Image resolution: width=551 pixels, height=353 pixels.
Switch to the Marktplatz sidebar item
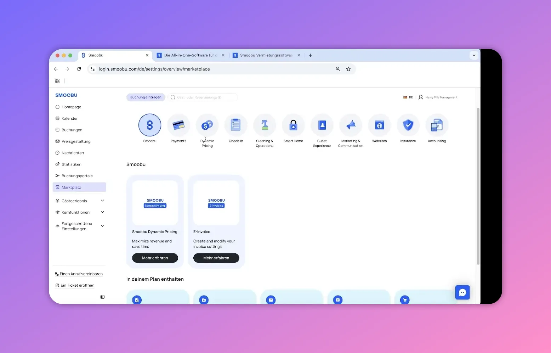coord(79,187)
